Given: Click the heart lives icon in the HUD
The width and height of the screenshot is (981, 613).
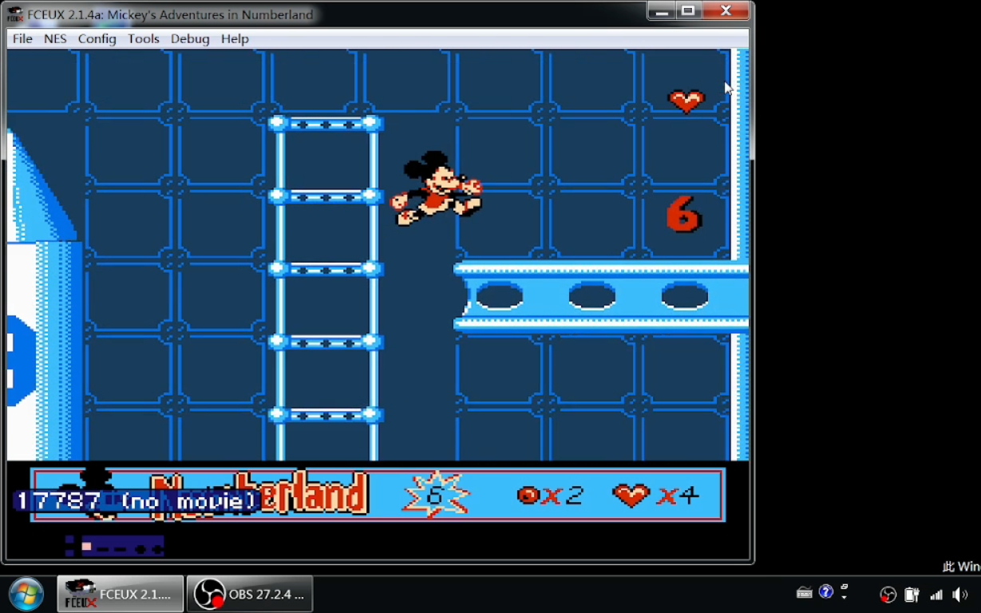Looking at the screenshot, I should pyautogui.click(x=631, y=495).
